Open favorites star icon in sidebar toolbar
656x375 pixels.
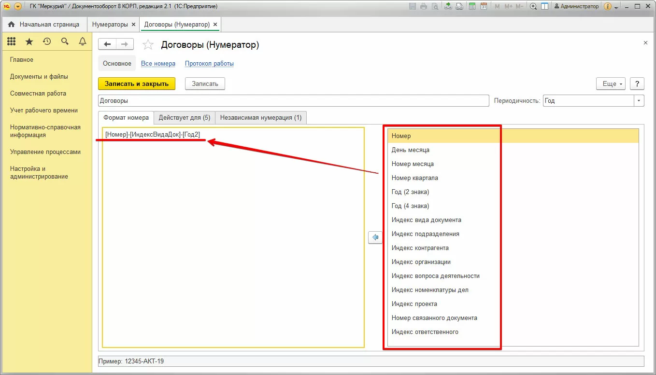(x=29, y=42)
